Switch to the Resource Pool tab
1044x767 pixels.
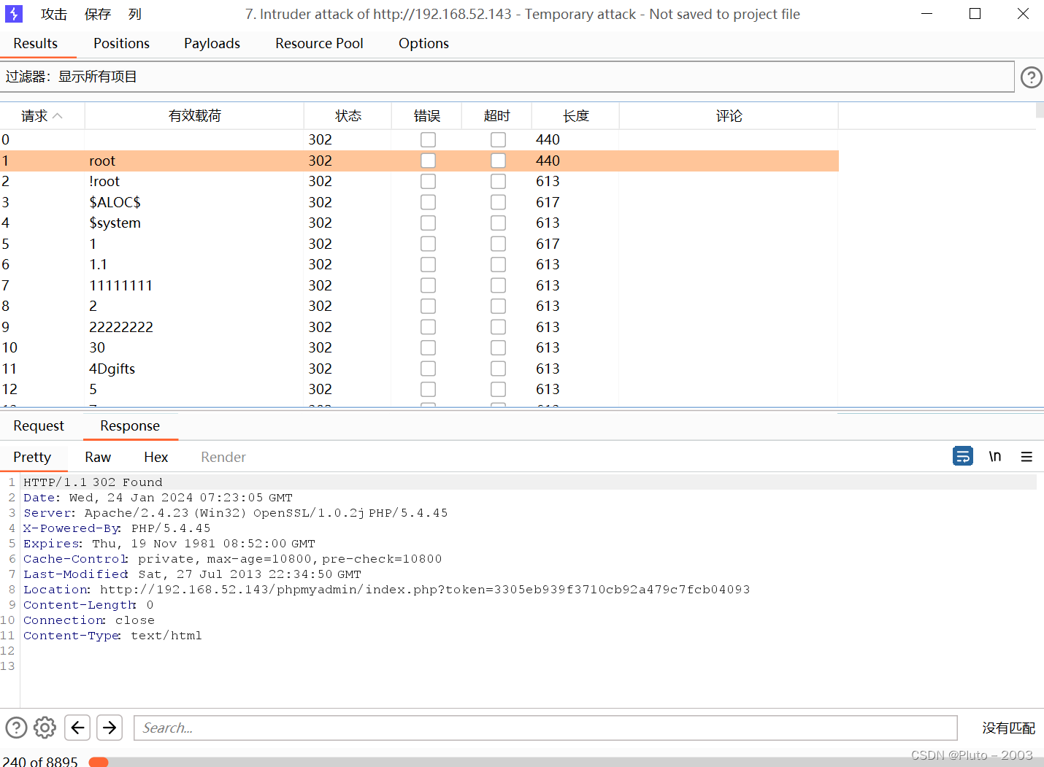click(319, 44)
